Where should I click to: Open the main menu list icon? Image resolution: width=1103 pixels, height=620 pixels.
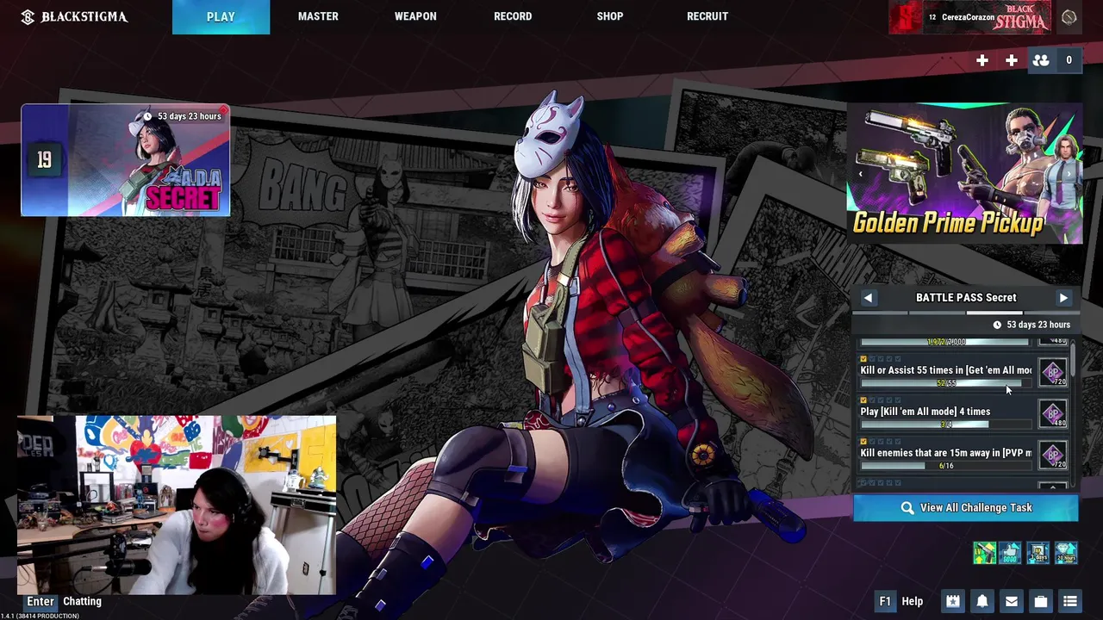point(1070,602)
